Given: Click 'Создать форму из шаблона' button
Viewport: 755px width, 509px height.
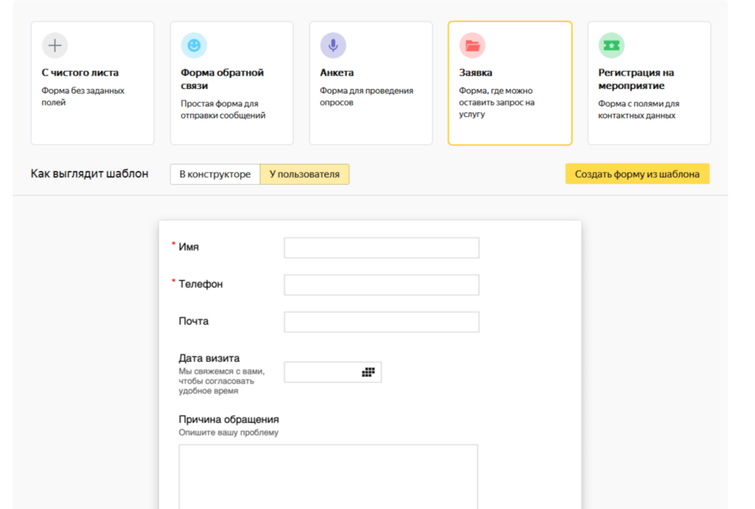Looking at the screenshot, I should (x=637, y=174).
